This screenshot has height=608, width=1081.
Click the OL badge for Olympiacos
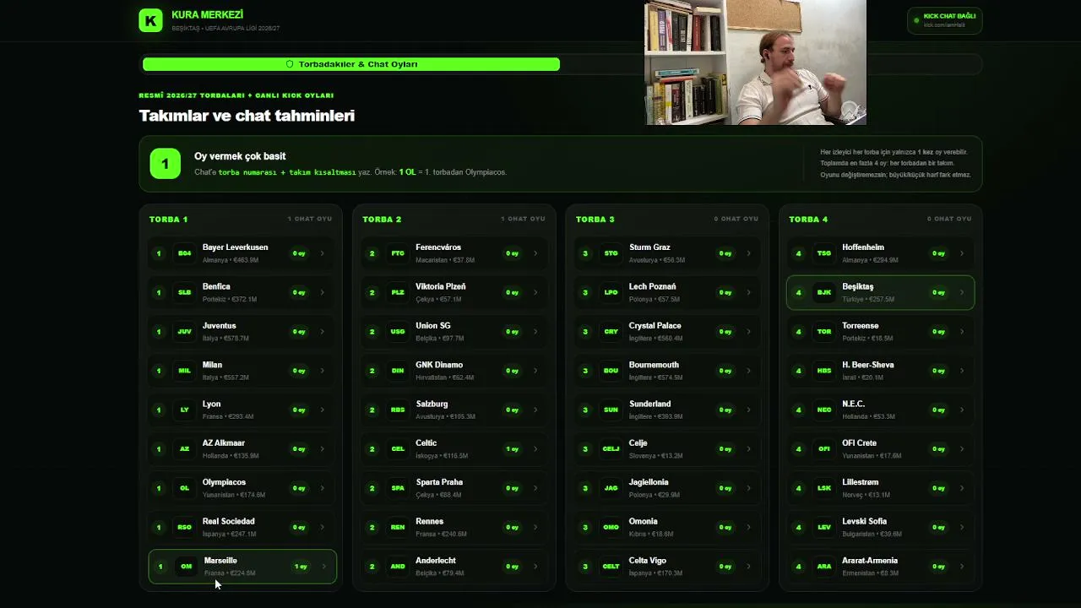coord(184,488)
